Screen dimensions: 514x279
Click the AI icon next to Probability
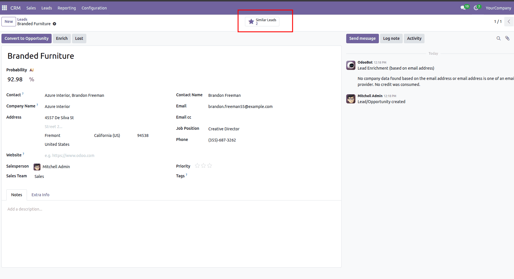point(32,70)
